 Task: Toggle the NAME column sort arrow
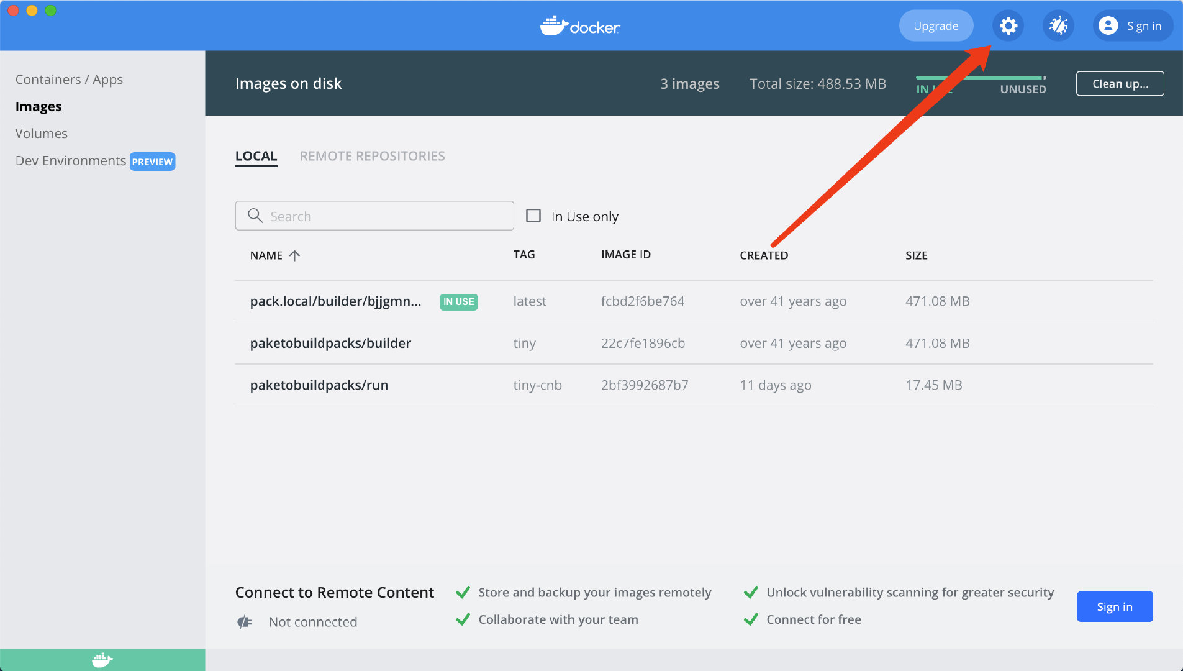(294, 255)
